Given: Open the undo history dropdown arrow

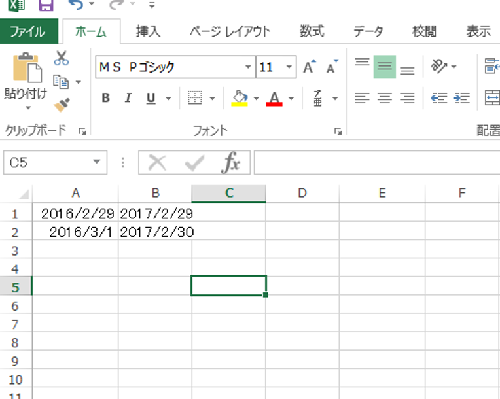Looking at the screenshot, I should (92, 4).
